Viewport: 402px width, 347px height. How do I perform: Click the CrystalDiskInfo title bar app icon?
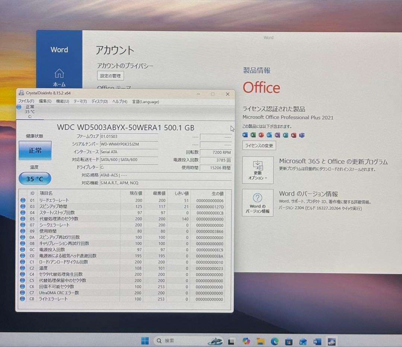click(22, 93)
